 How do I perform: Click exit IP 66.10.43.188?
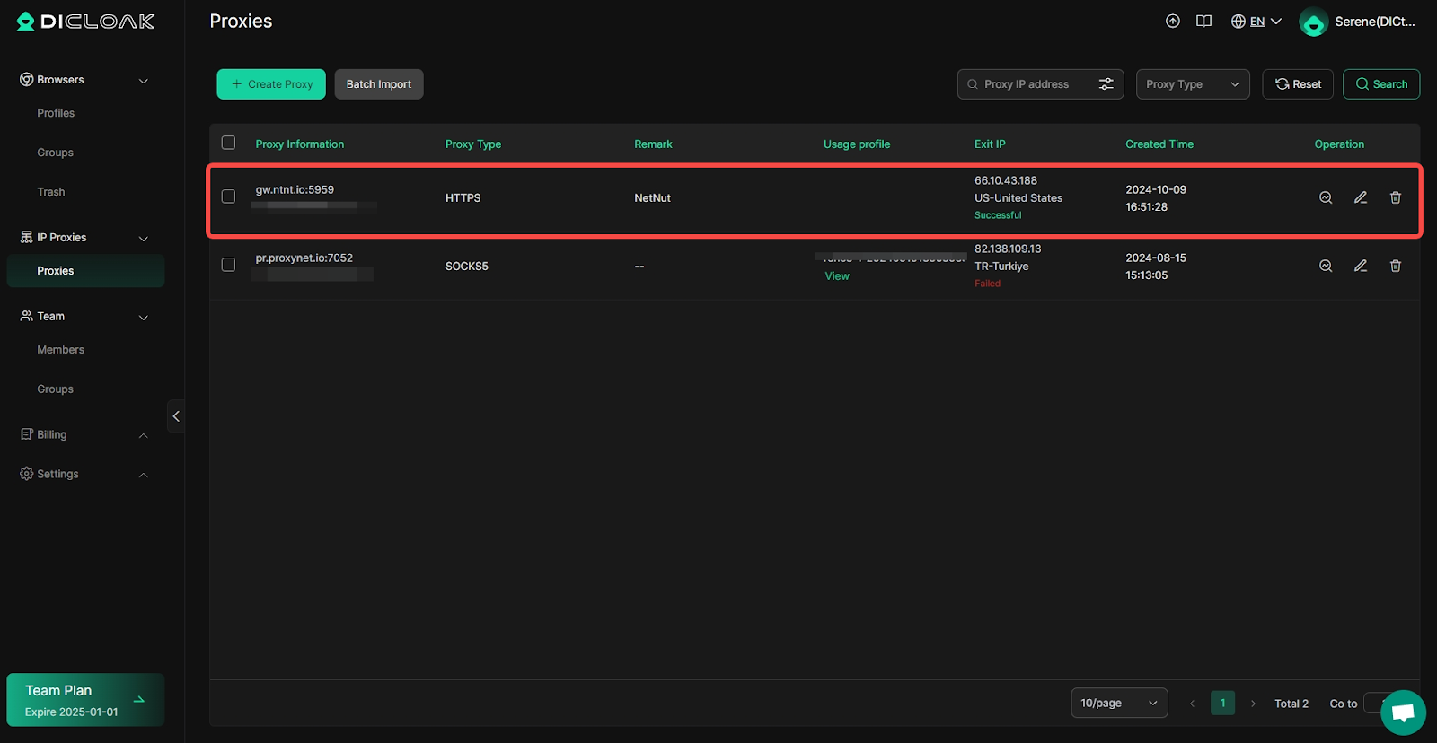tap(1006, 181)
